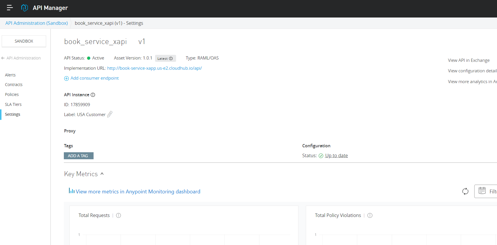The height and width of the screenshot is (245, 497).
Task: Click the MuleSoft logo icon
Action: pyautogui.click(x=24, y=8)
